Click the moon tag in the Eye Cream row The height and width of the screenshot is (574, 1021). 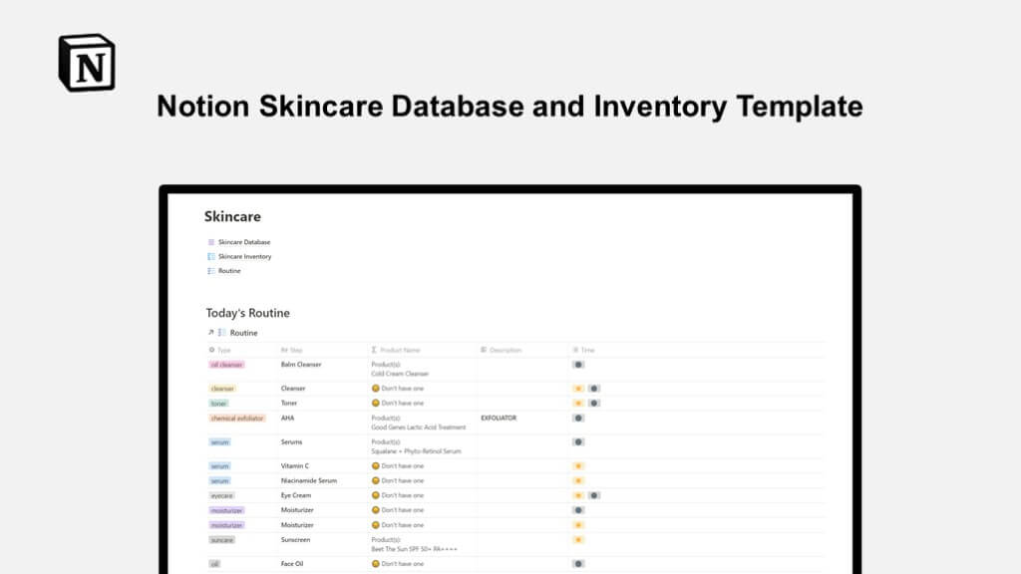pyautogui.click(x=594, y=495)
